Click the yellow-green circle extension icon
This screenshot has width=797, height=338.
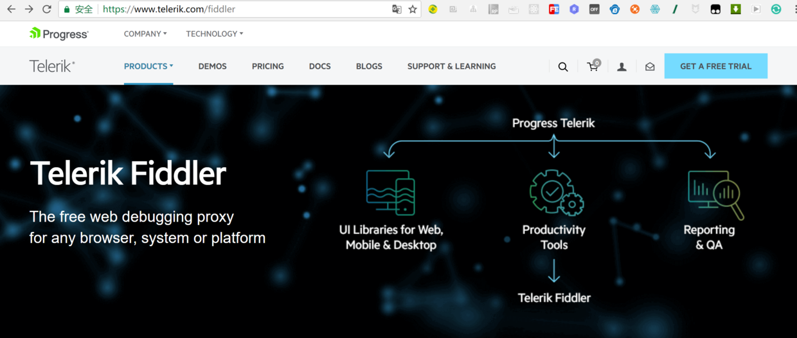click(x=433, y=9)
